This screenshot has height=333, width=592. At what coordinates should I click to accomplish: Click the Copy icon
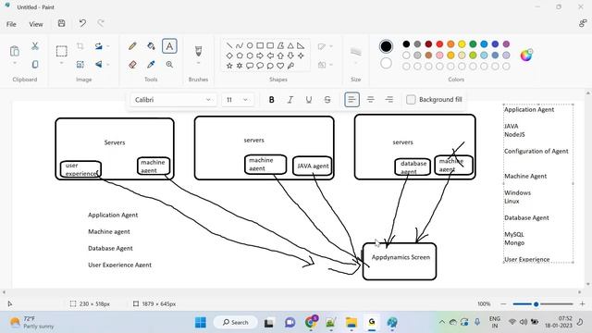(35, 64)
